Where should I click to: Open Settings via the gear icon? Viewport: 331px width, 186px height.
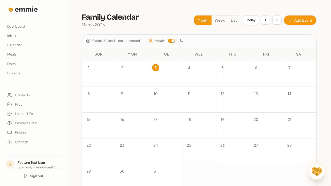[x=10, y=142]
